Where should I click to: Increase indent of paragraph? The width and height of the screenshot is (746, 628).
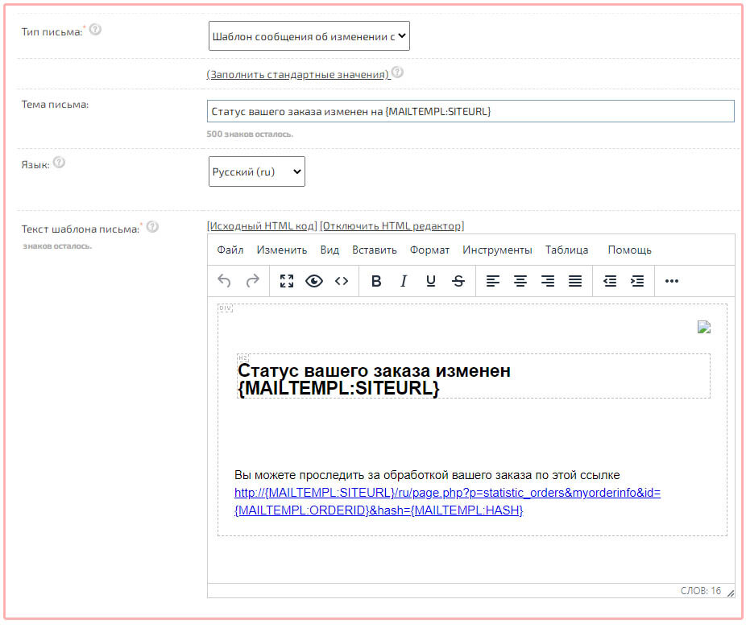[637, 281]
